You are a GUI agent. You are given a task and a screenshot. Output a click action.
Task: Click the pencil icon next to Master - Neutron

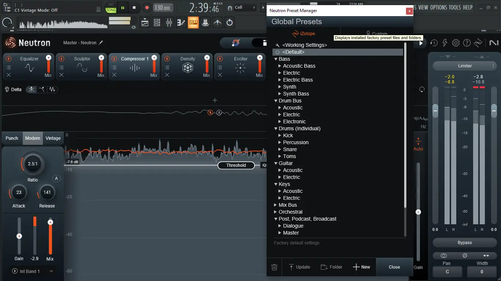click(x=100, y=43)
